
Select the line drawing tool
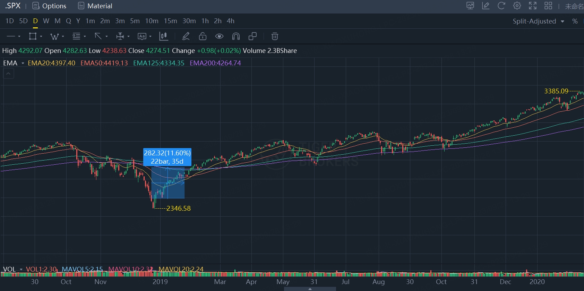(x=11, y=36)
